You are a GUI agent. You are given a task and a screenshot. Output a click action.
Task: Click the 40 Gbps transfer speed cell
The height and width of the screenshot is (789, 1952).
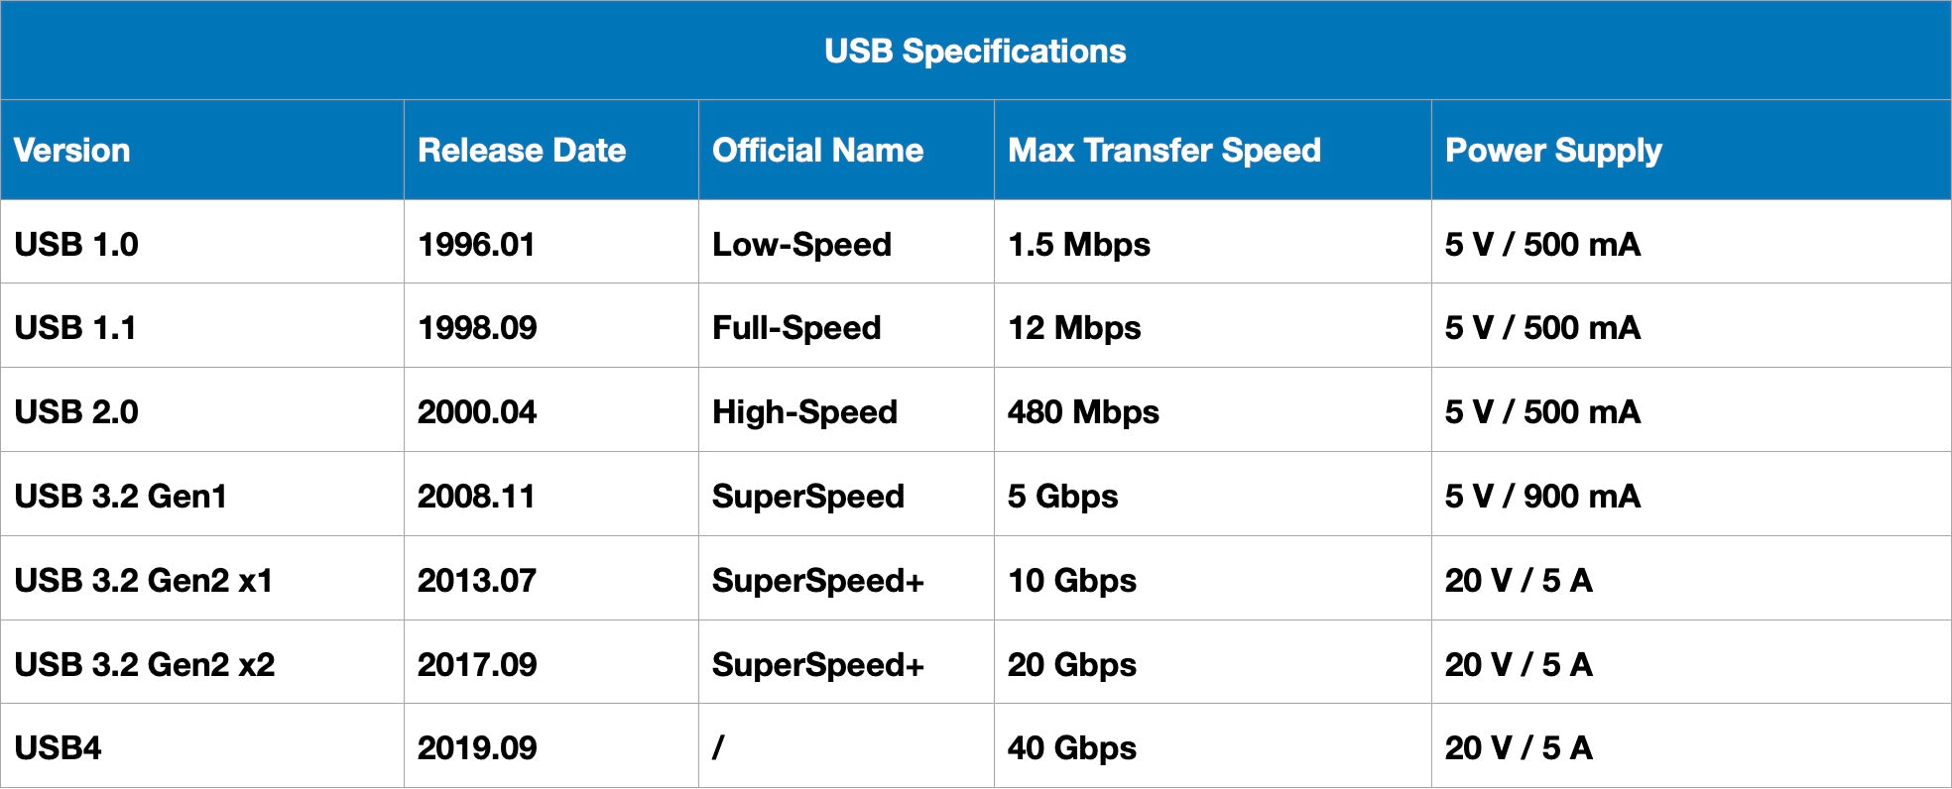pyautogui.click(x=1072, y=747)
